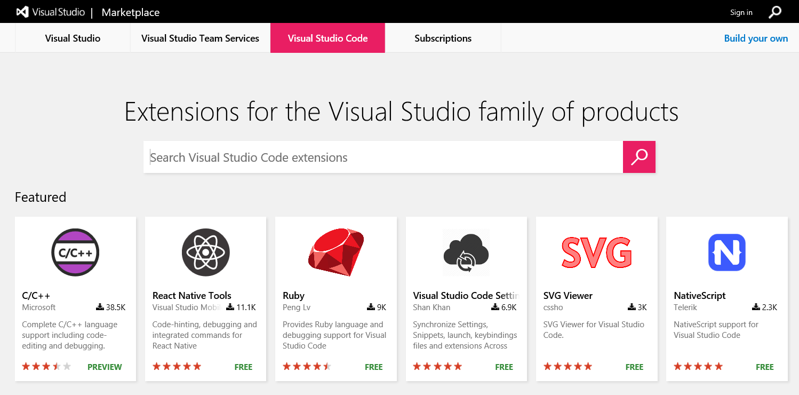Image resolution: width=799 pixels, height=395 pixels.
Task: Open the Build your own link
Action: [756, 38]
